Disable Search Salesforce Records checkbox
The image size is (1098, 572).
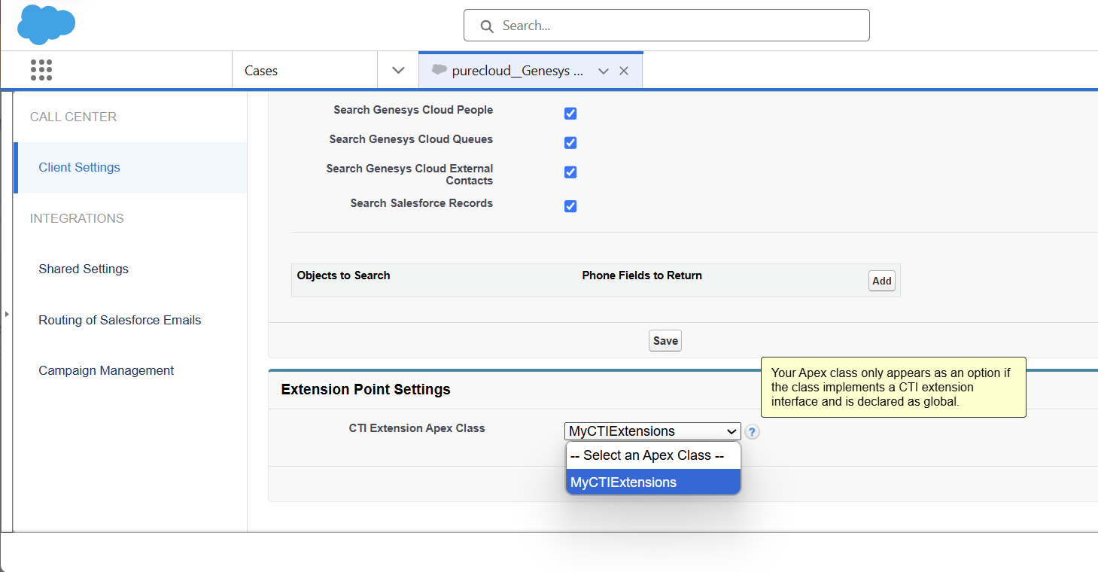click(570, 206)
